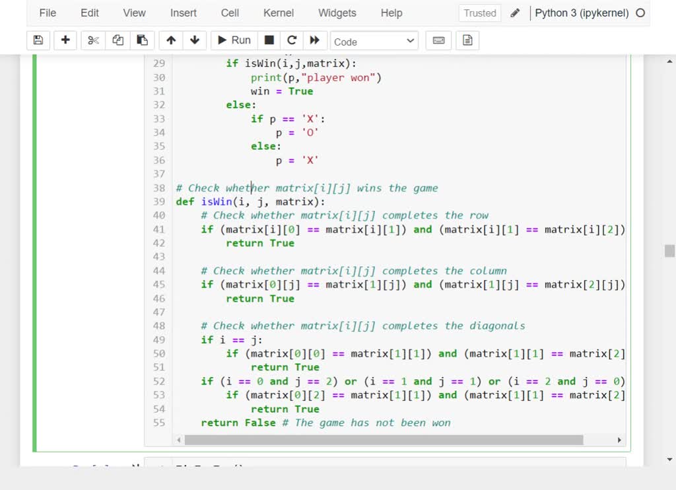Open the command palette keyboard icon
The height and width of the screenshot is (490, 676).
pyautogui.click(x=438, y=40)
